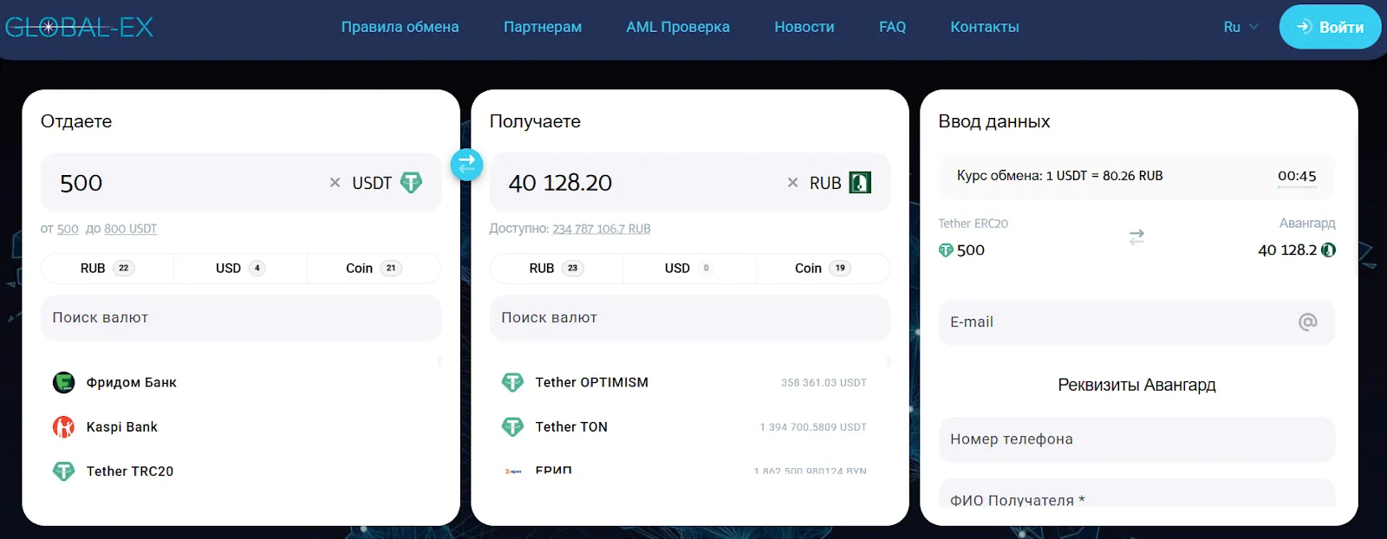
Task: Swap the give and receive currencies
Action: (466, 164)
